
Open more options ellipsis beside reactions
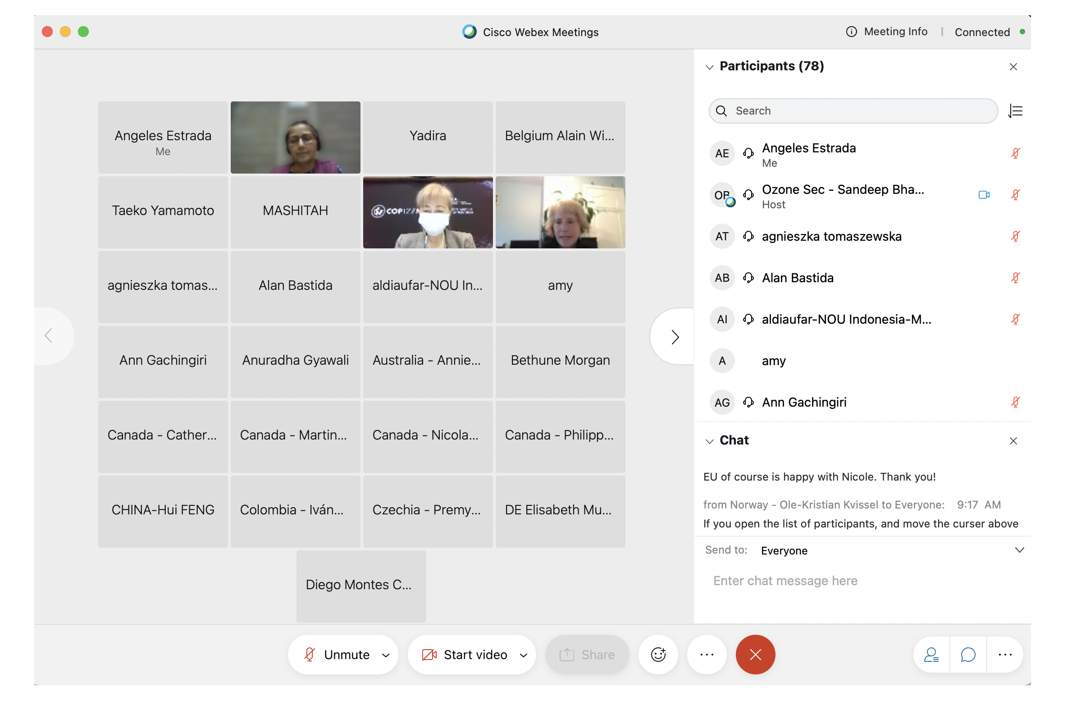(707, 655)
